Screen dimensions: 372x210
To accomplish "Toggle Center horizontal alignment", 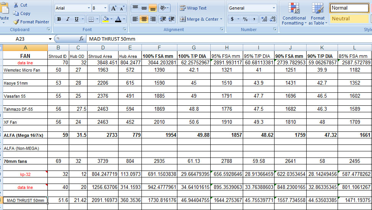I will pyautogui.click(x=144, y=19).
